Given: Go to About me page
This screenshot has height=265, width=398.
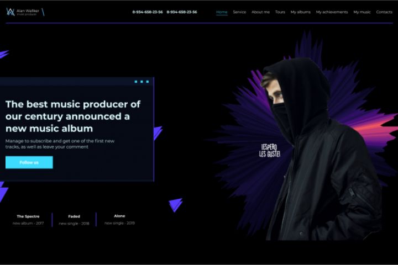Looking at the screenshot, I should click(x=260, y=12).
